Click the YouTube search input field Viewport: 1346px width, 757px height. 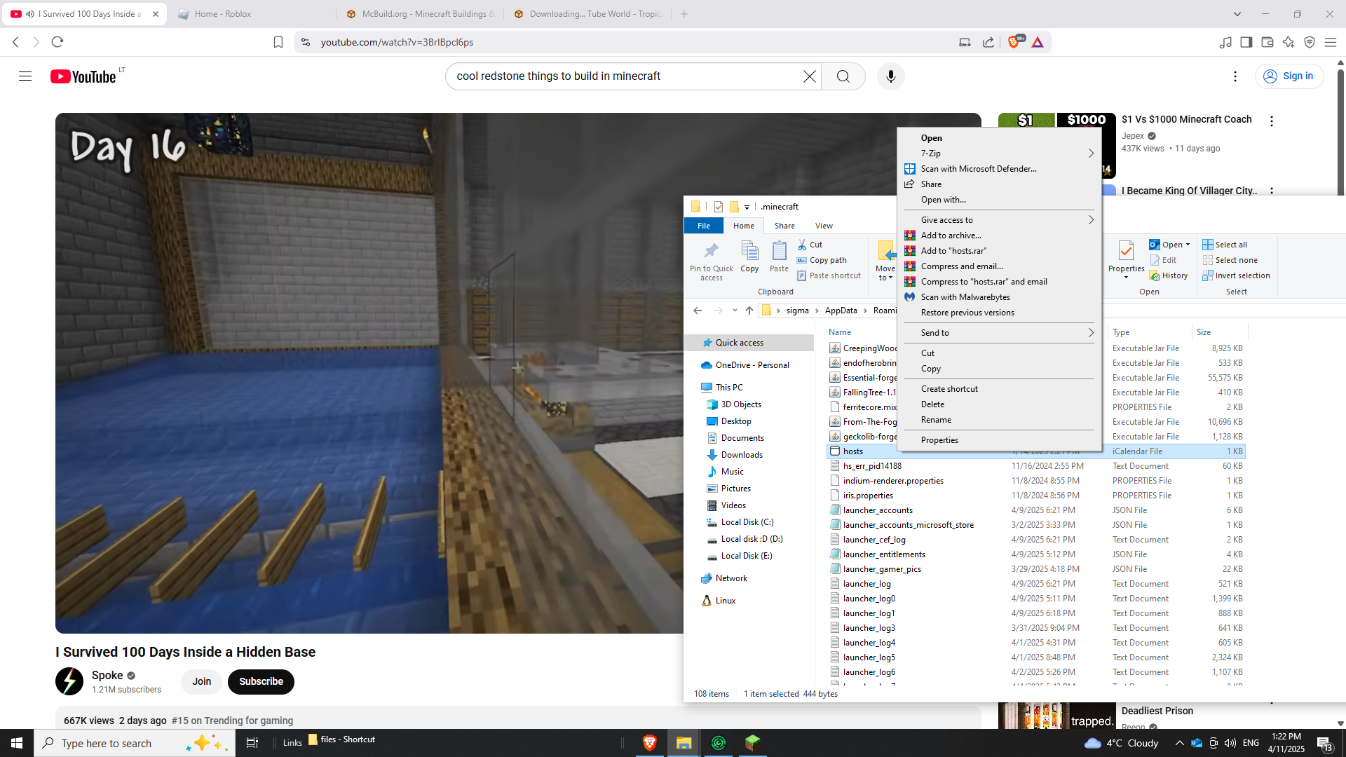click(624, 76)
